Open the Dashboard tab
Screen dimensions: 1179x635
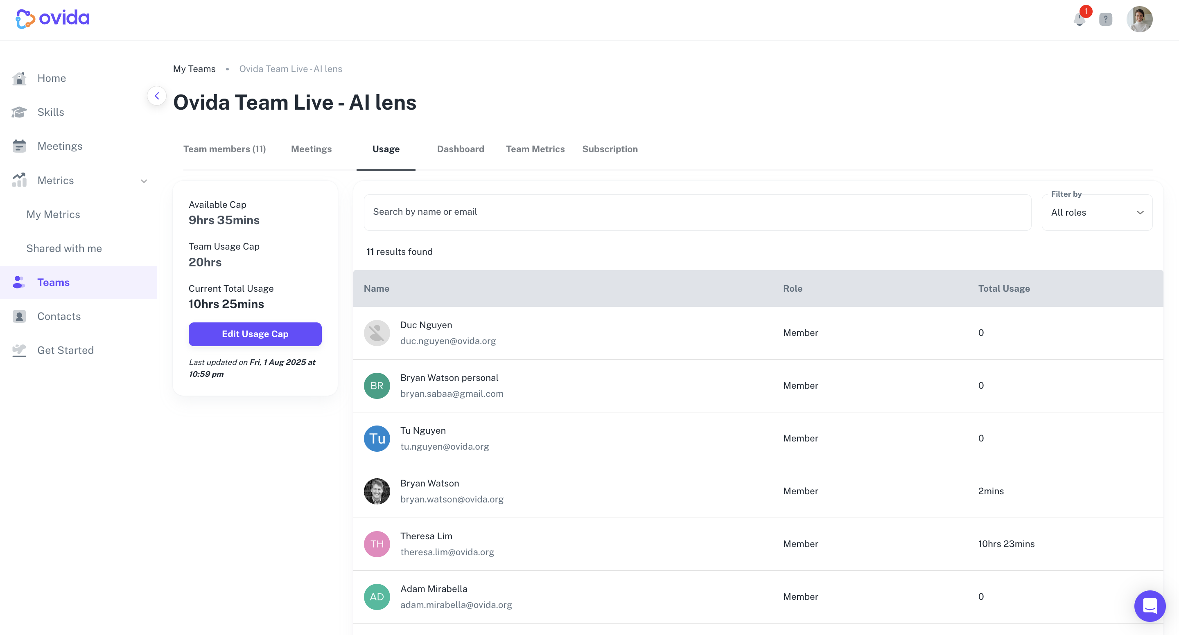pyautogui.click(x=461, y=149)
